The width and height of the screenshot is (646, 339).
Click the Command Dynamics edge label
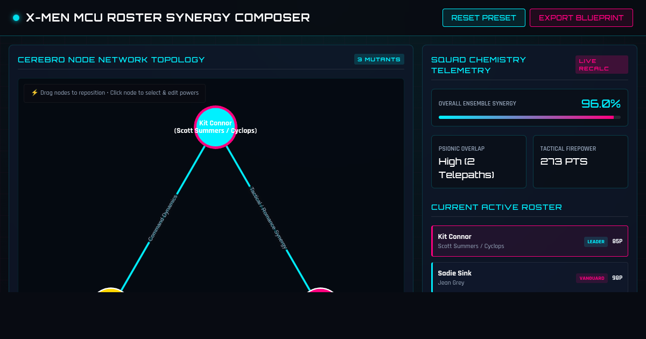pyautogui.click(x=163, y=218)
